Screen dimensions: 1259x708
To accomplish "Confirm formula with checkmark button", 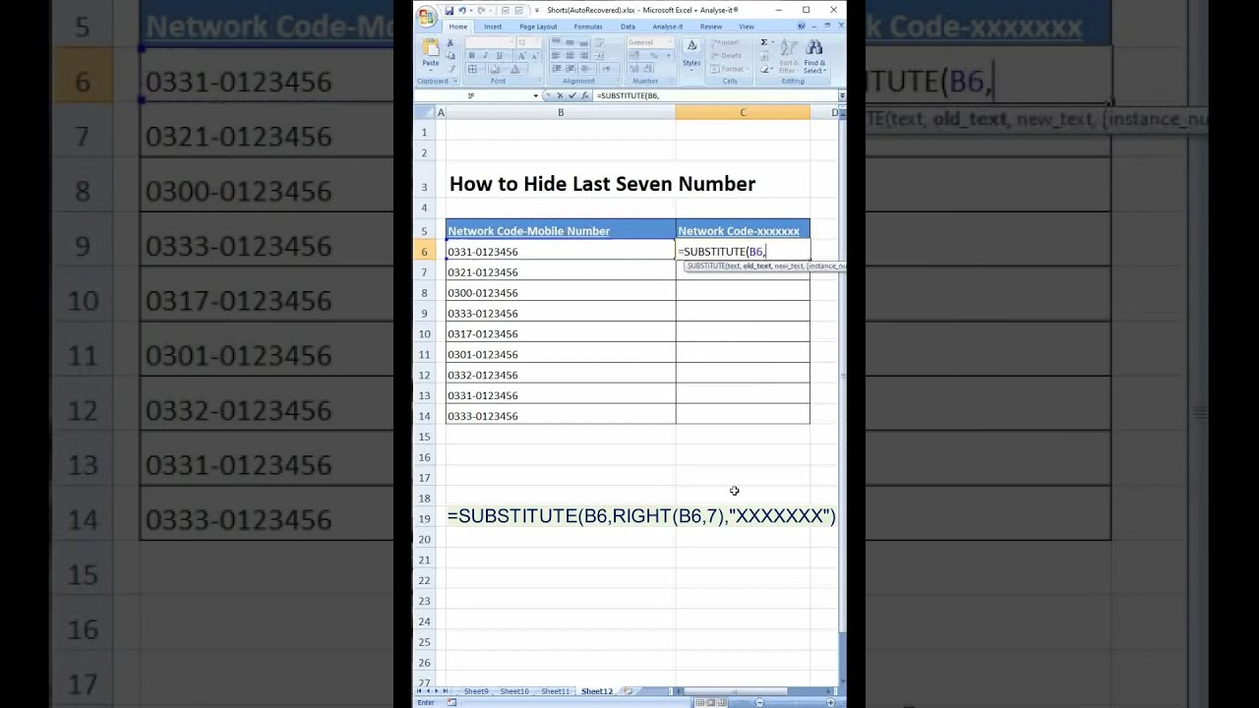I will [x=572, y=96].
